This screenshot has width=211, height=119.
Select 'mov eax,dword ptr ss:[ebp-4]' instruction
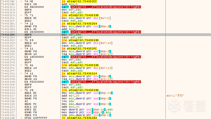[86, 104]
